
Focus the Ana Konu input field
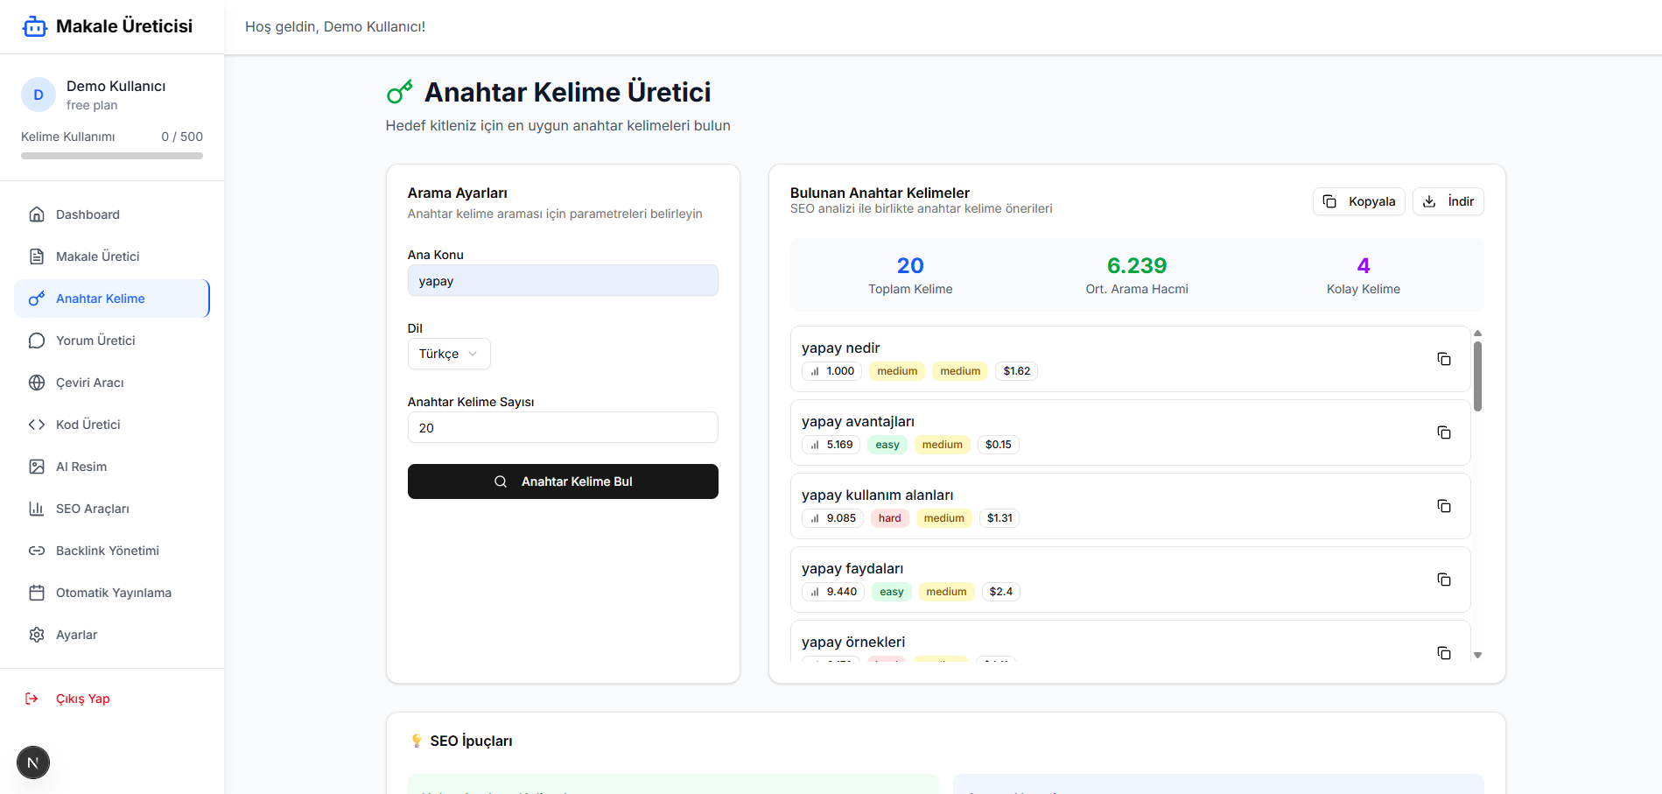click(x=563, y=280)
